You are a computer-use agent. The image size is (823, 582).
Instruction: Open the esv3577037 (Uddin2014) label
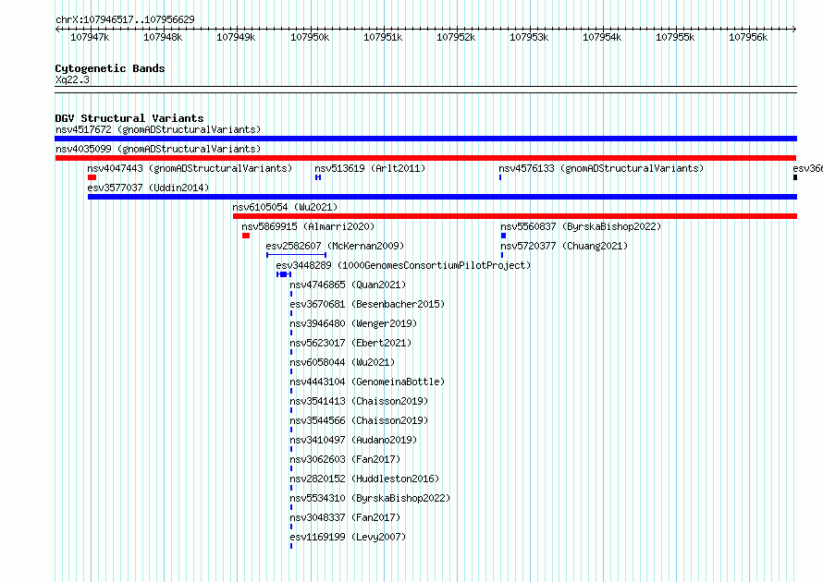(148, 188)
